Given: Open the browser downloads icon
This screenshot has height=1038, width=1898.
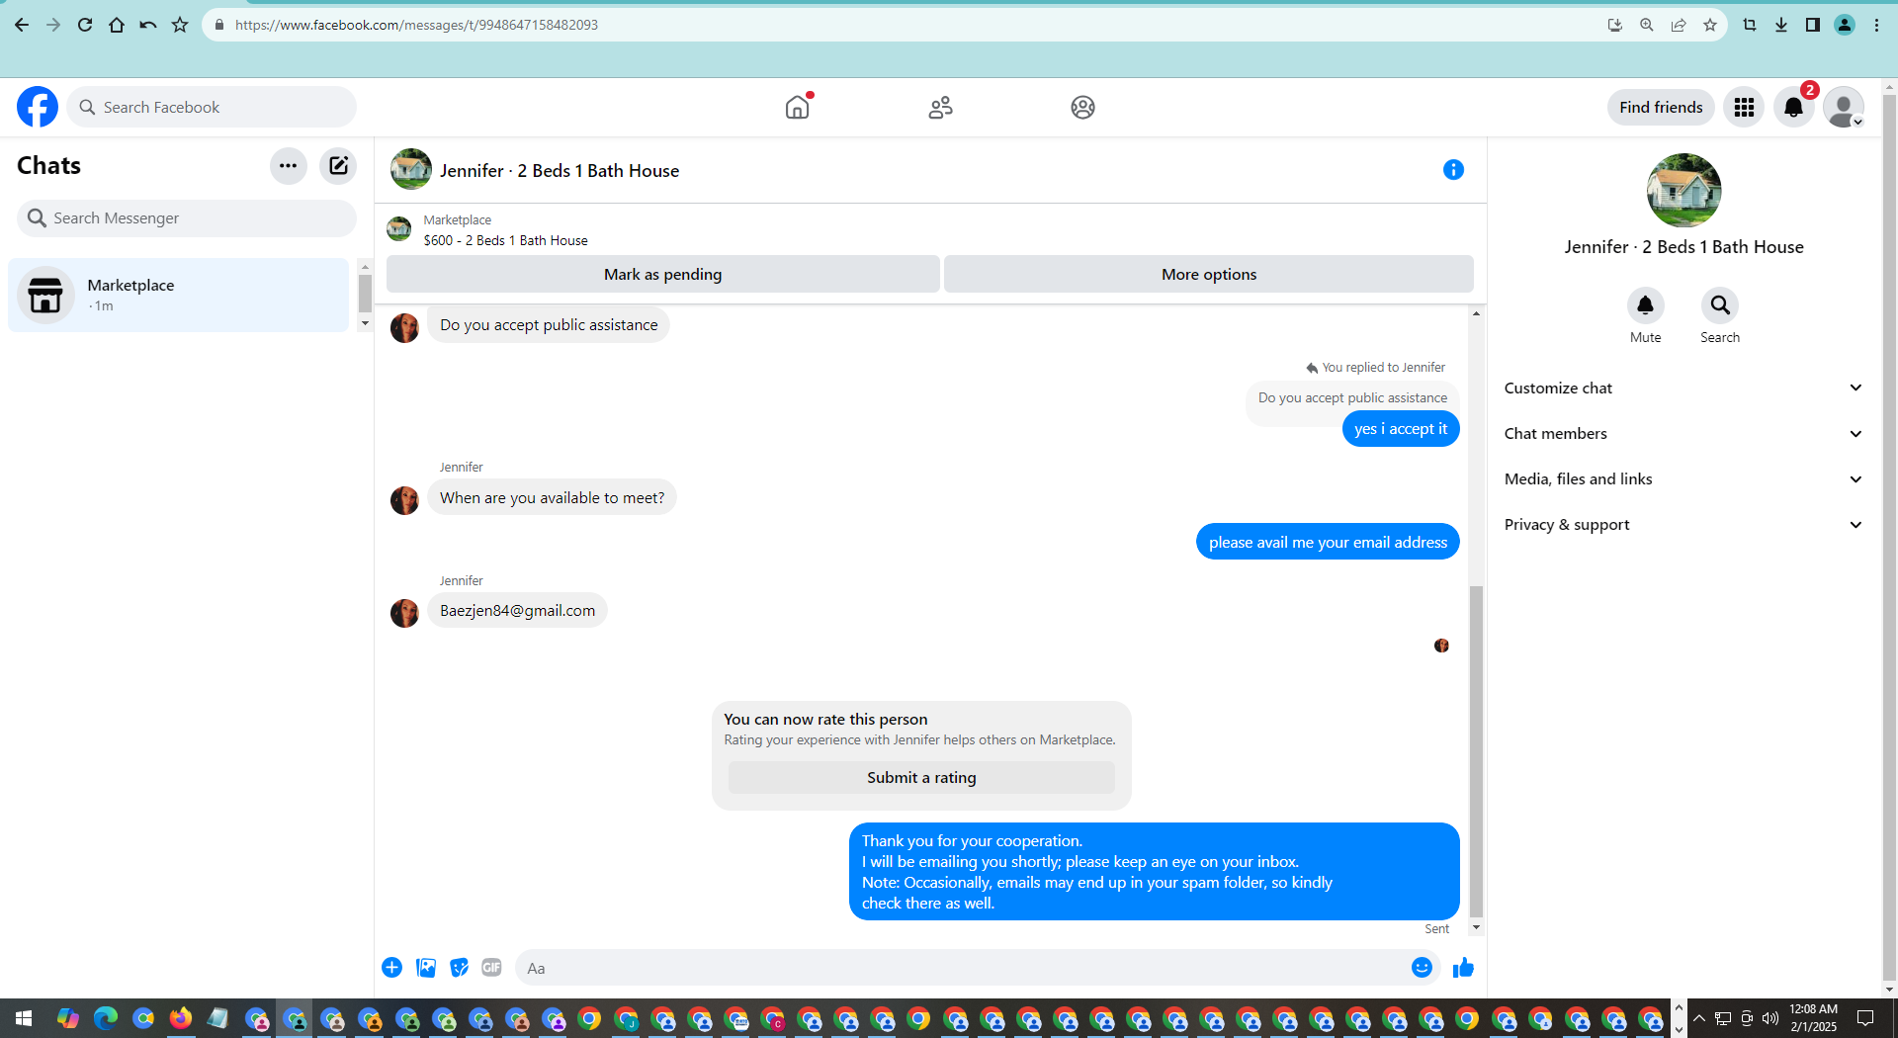Looking at the screenshot, I should point(1781,25).
